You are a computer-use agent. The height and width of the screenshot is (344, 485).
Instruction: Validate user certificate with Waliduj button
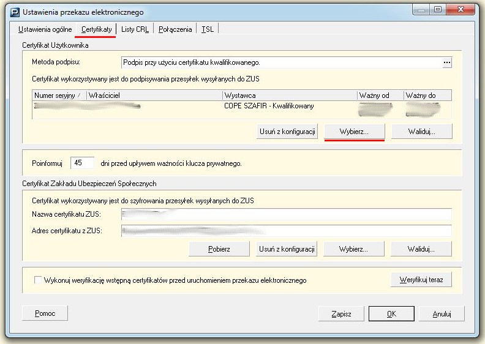click(x=421, y=132)
